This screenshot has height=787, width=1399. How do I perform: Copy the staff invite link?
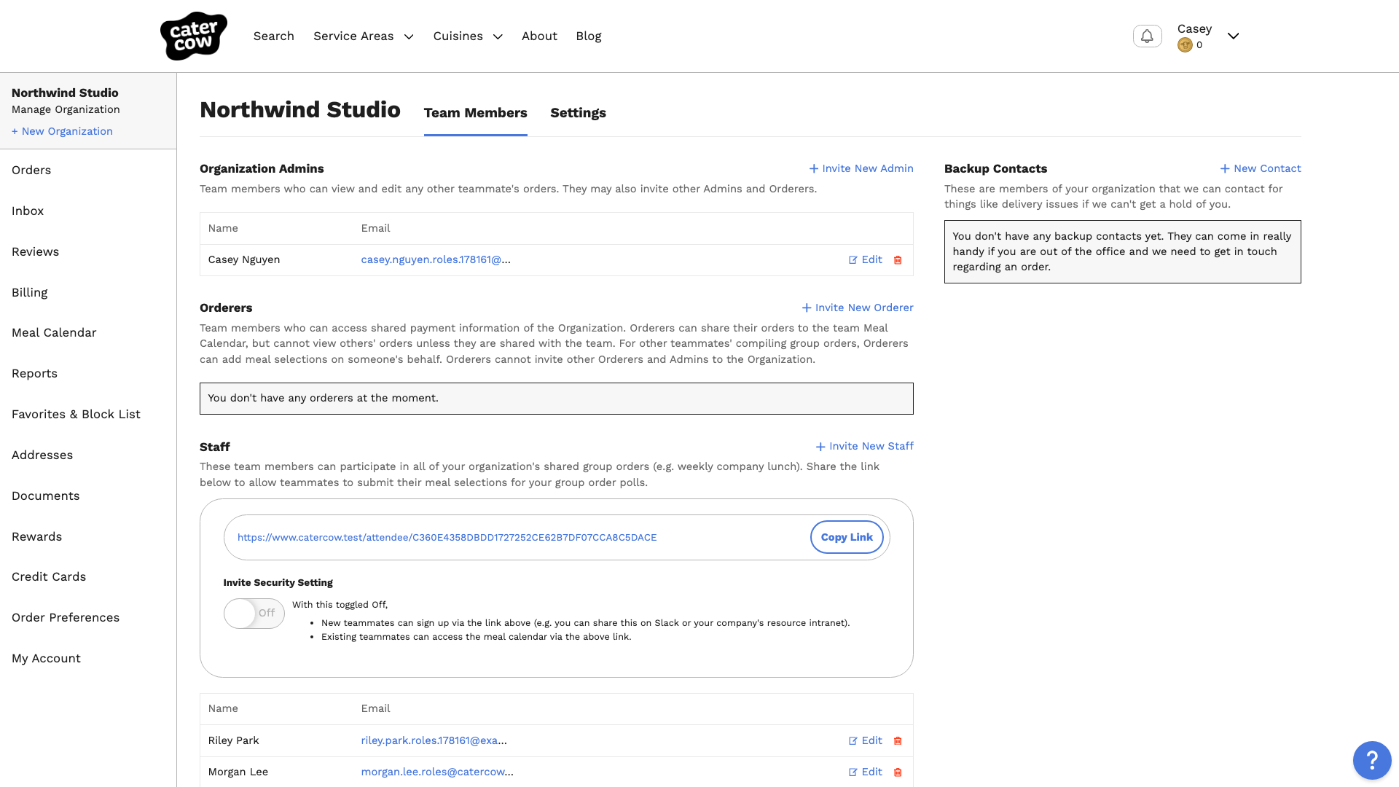[x=847, y=537]
